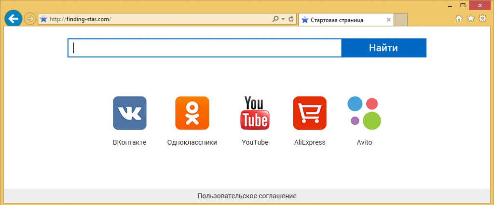Screen dimensions: 494x205
Task: Launch the YouTube logo shortcut
Action: click(x=255, y=113)
